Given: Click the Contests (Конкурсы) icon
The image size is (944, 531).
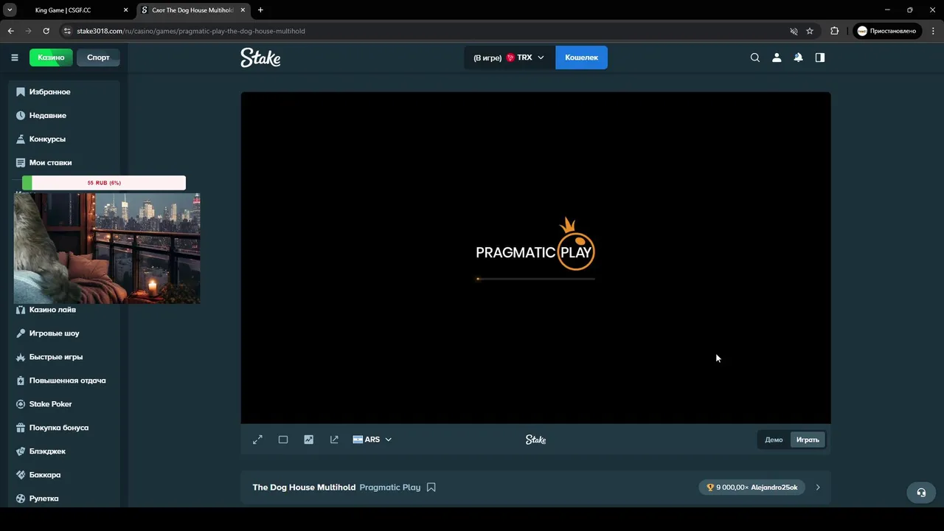Looking at the screenshot, I should click(21, 139).
